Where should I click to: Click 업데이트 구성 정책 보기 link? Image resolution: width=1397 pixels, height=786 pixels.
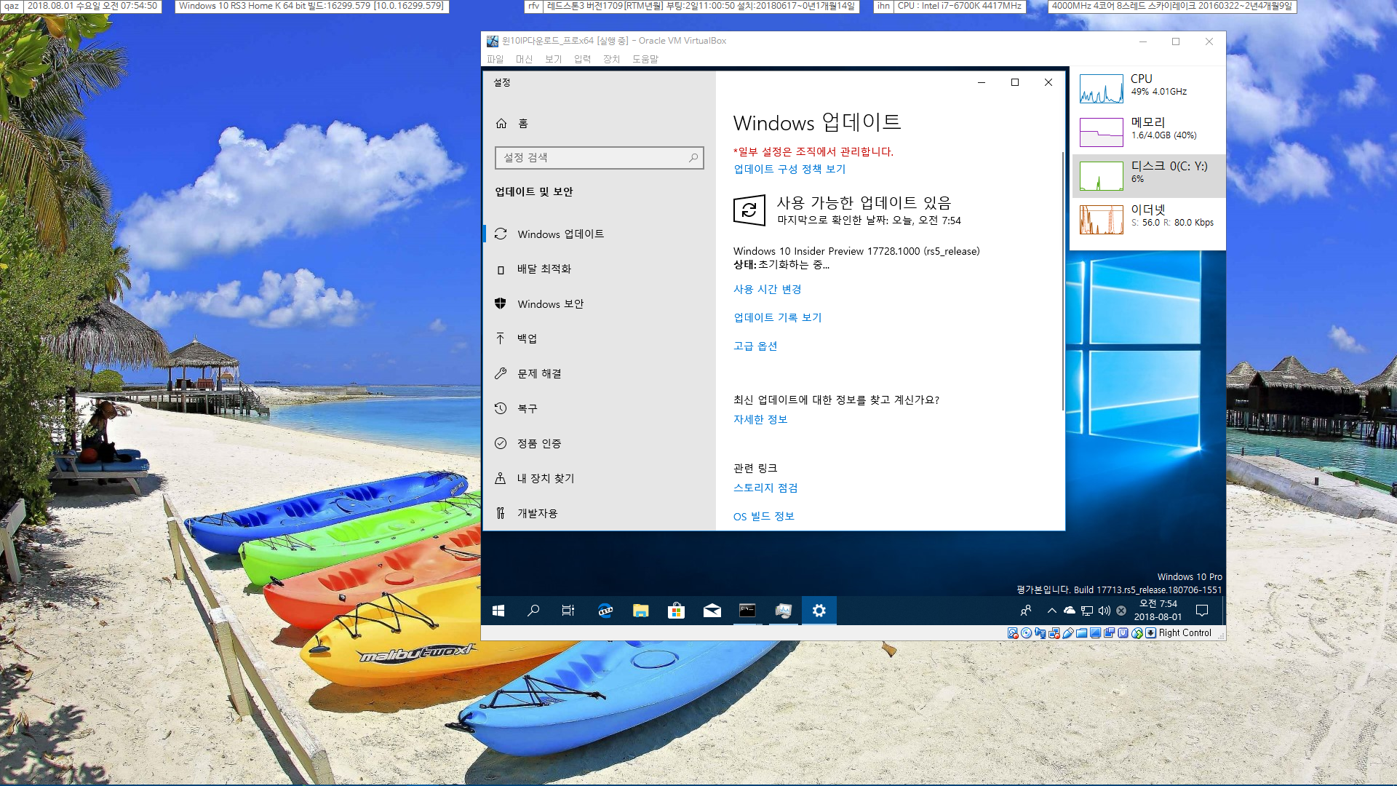789,169
